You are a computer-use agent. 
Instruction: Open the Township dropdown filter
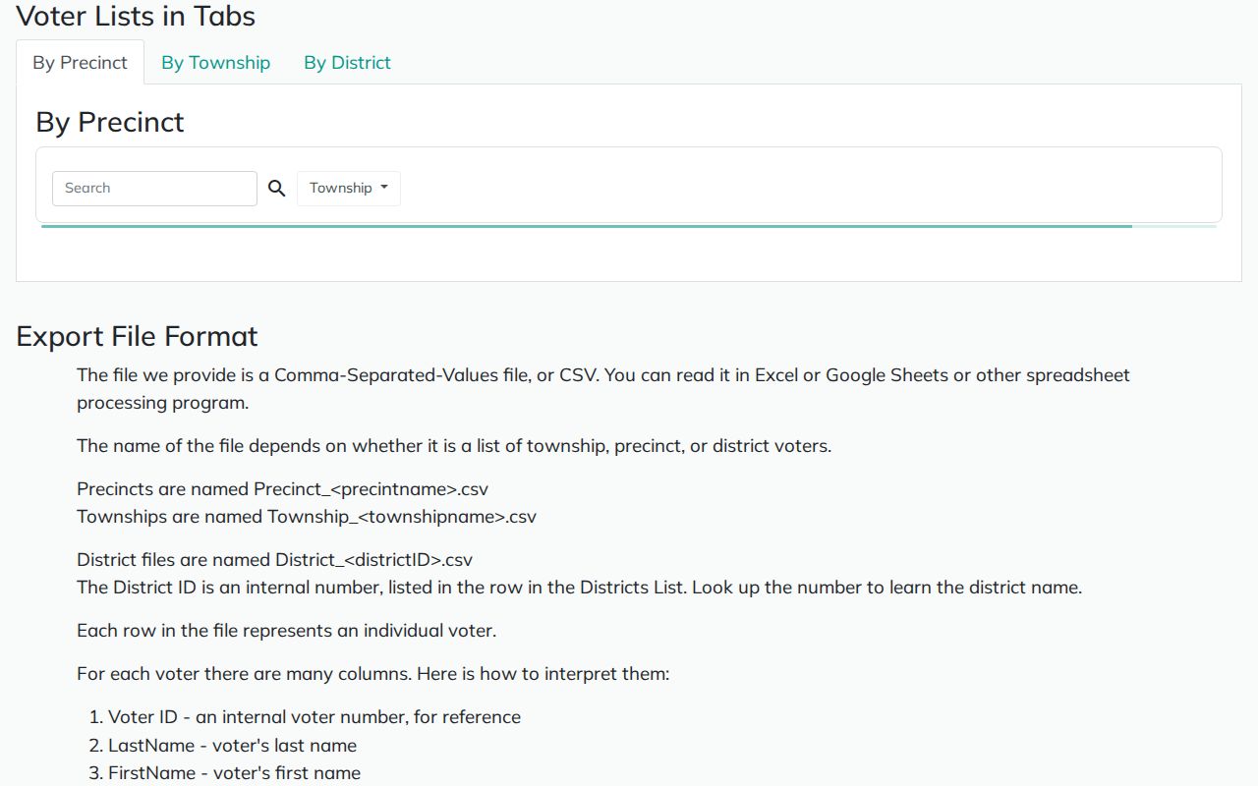tap(349, 188)
